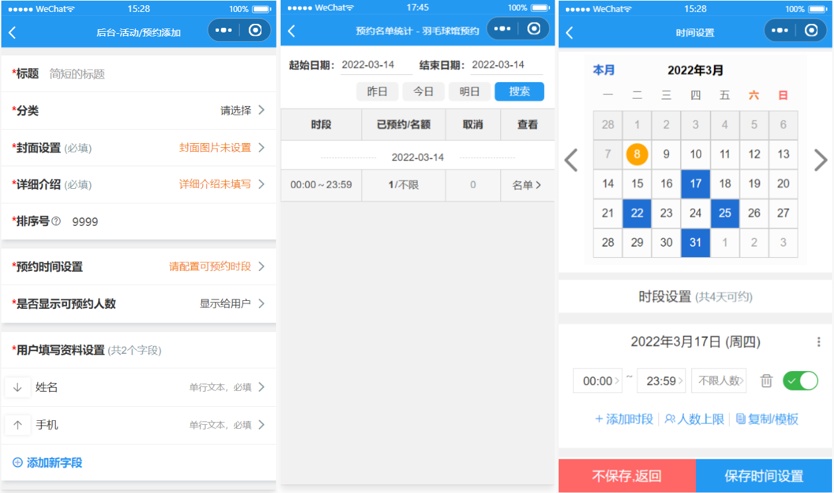Disable the green toggle for the 00:00~23:59 slot

point(800,380)
